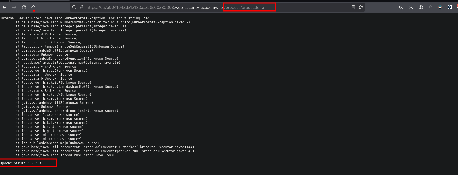Screen dimensions: 458x175
Task: Go back to the previous page
Action: [x=5, y=7]
